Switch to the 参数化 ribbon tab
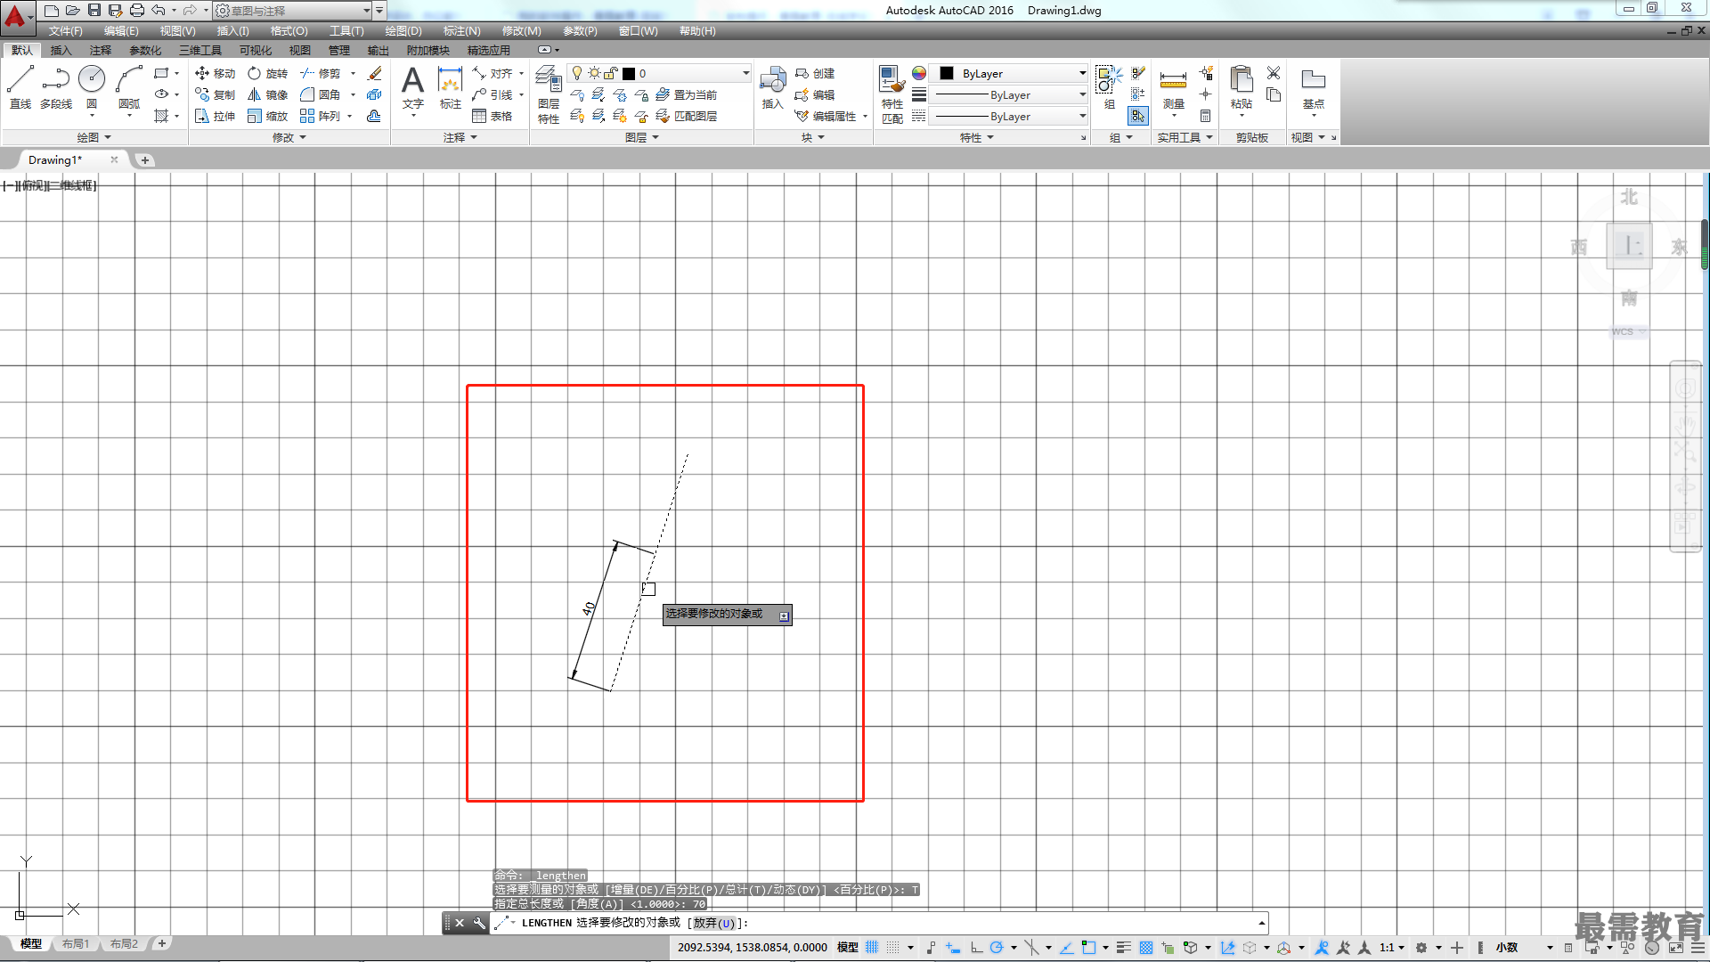1710x962 pixels. click(x=145, y=50)
